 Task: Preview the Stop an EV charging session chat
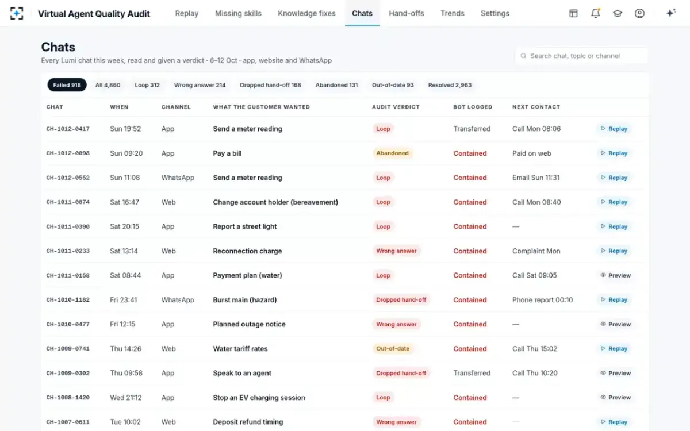(615, 397)
